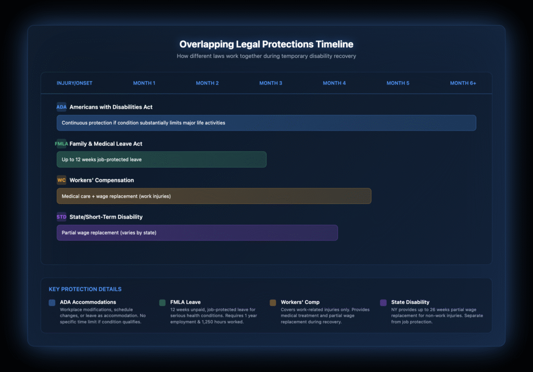
Task: Select the MONTH 1 timeline header
Action: click(x=144, y=83)
